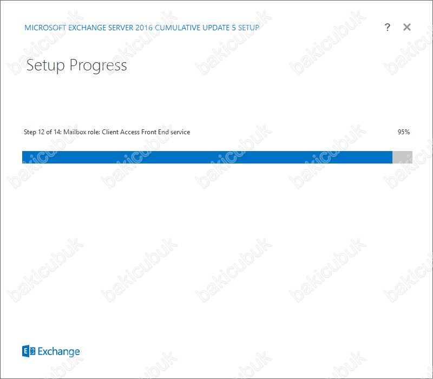Screen dimensions: 433x379
Task: Click the blue filled portion of progress bar
Action: pos(207,157)
